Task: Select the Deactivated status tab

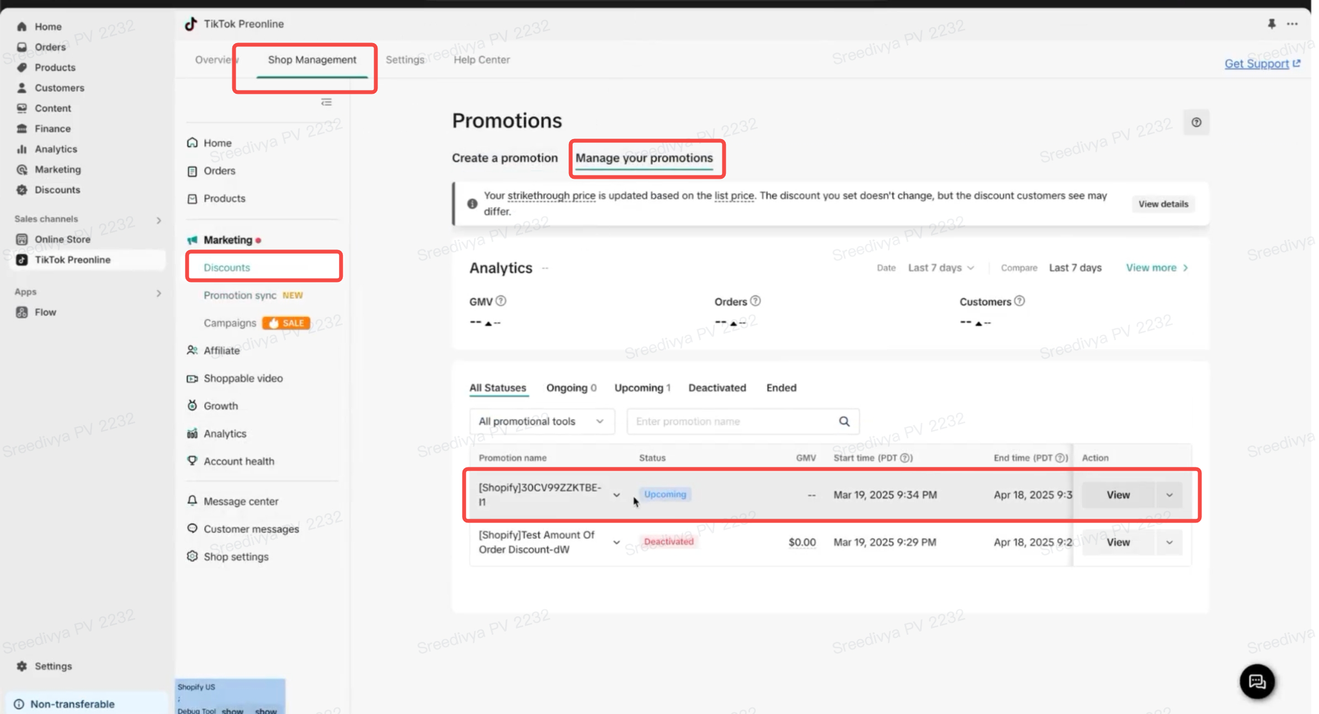Action: pos(716,388)
